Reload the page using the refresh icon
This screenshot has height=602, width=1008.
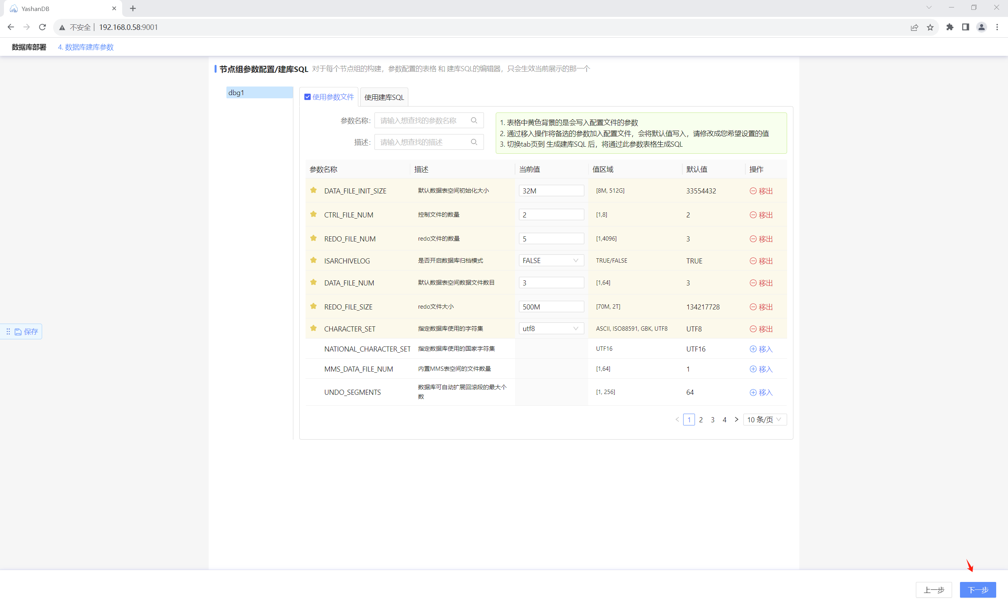[x=42, y=27]
